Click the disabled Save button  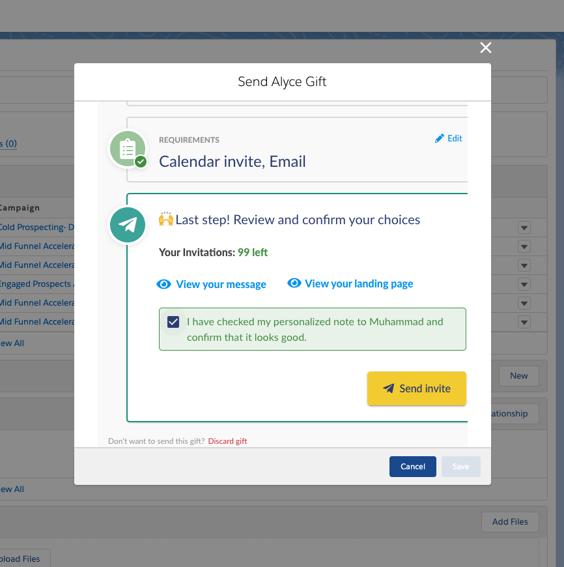[460, 467]
